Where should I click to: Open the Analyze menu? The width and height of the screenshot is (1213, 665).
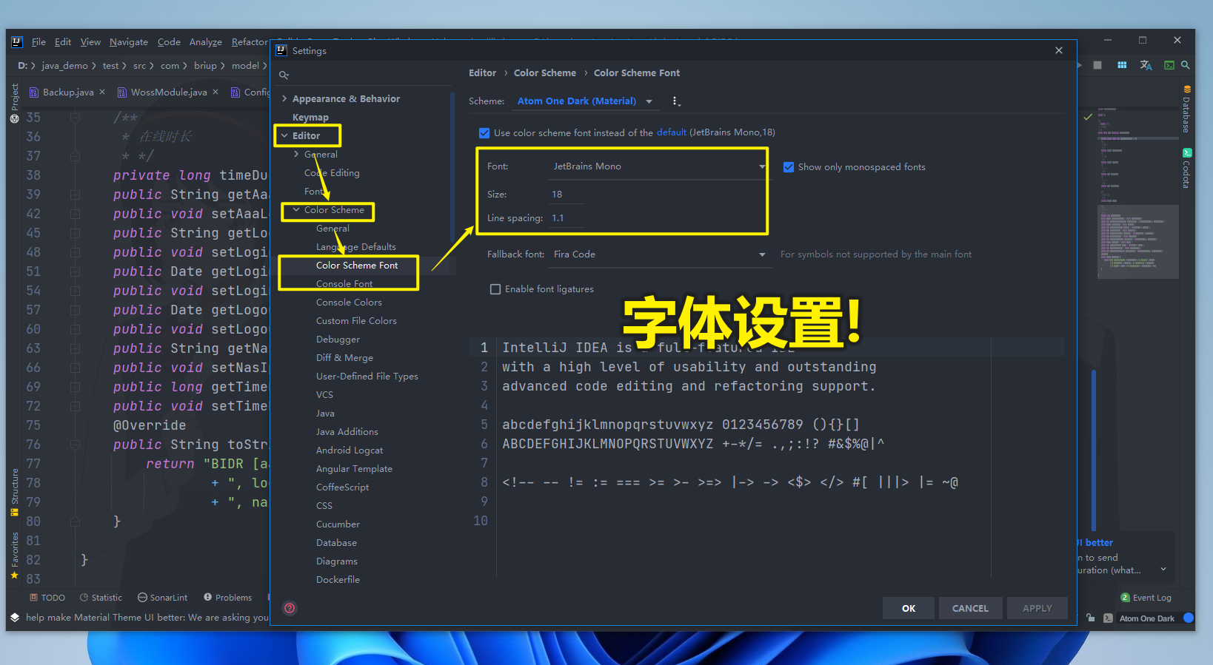tap(206, 42)
